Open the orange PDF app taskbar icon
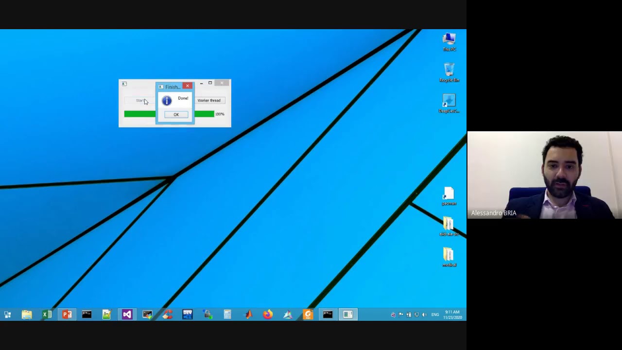Viewport: 622px width, 350px height. click(x=308, y=315)
